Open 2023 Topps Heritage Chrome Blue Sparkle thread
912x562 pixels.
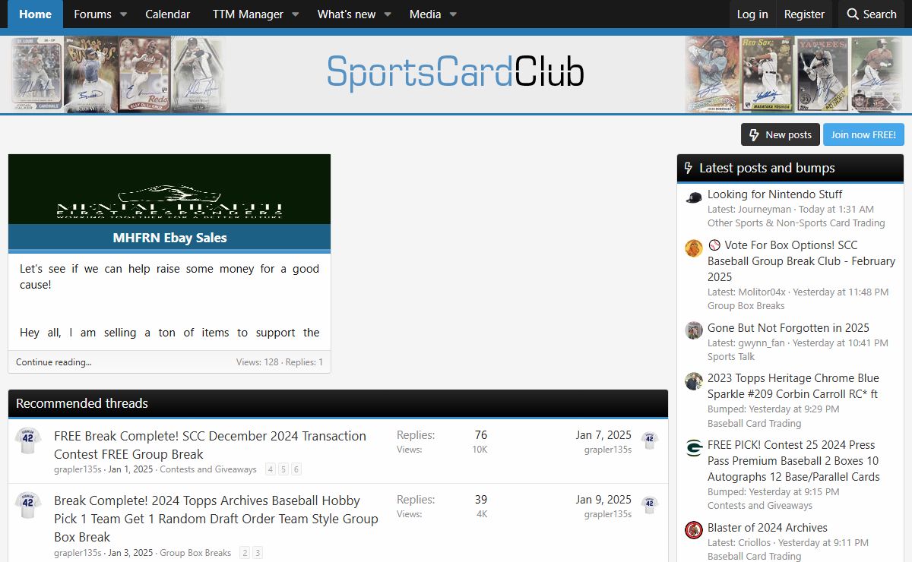tap(793, 386)
